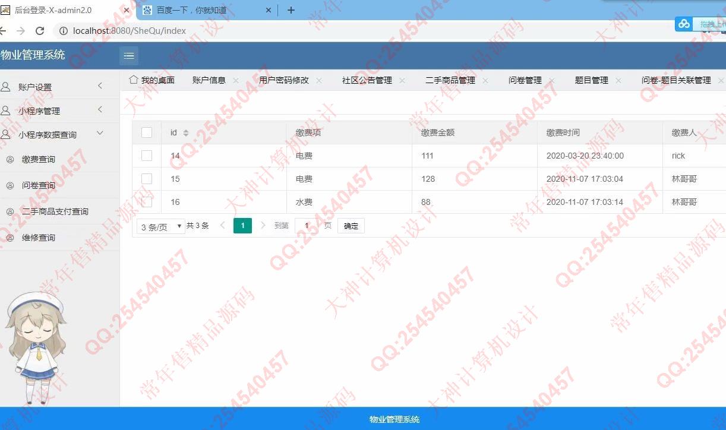726x430 pixels.
Task: Go to next page arrow in pagination
Action: coord(263,226)
